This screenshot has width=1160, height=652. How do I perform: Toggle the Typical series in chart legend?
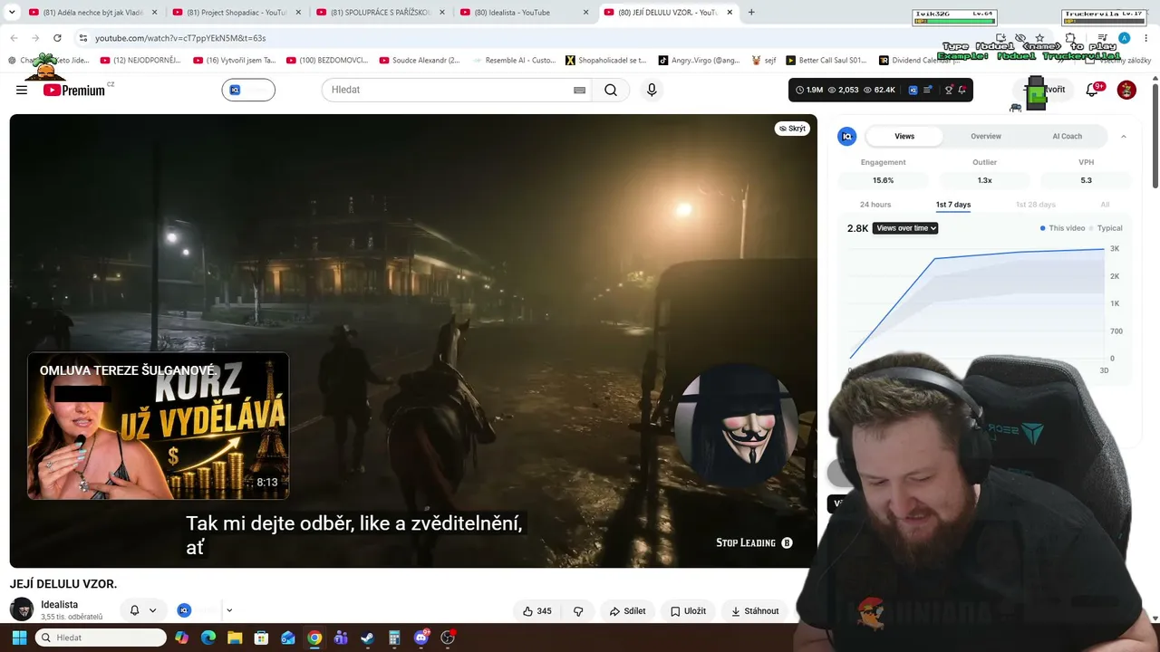(x=1106, y=228)
